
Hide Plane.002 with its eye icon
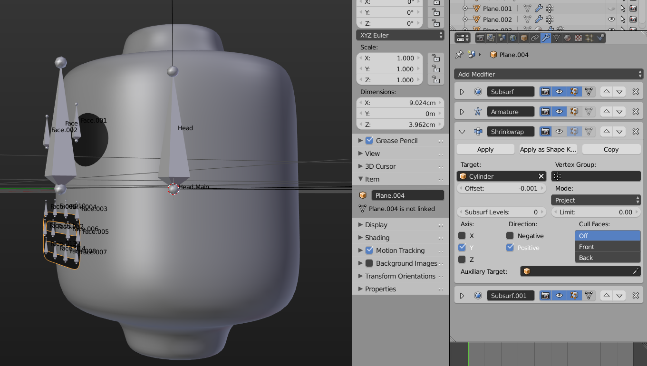point(611,19)
